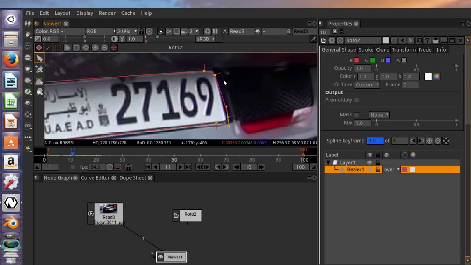
Task: Click the red crosshair icon in Roto toolbar
Action: (x=114, y=47)
